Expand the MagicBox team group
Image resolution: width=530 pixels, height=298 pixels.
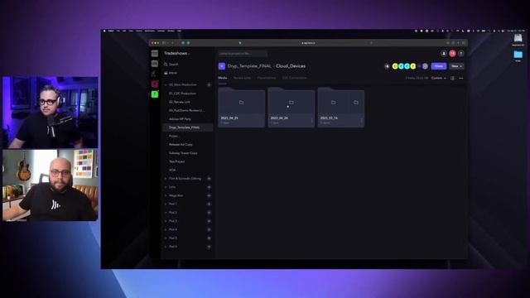tap(166, 195)
